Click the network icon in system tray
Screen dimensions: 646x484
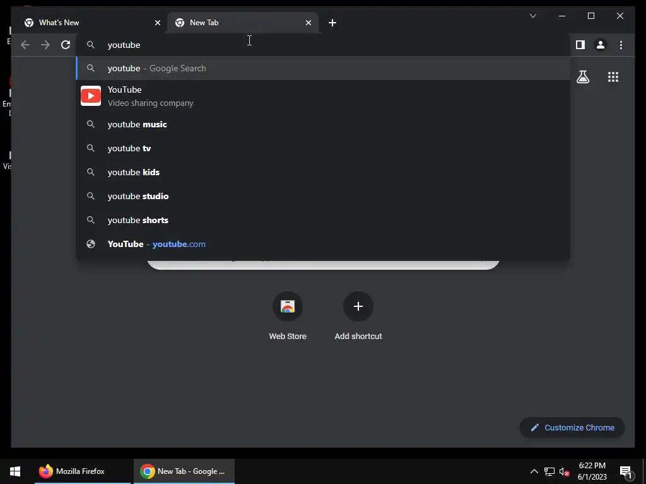coord(549,471)
